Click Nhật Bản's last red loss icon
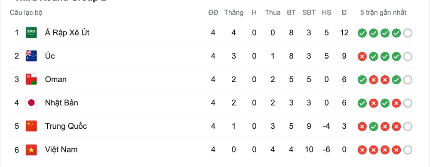Image resolution: width=430 pixels, height=167 pixels. pos(396,103)
